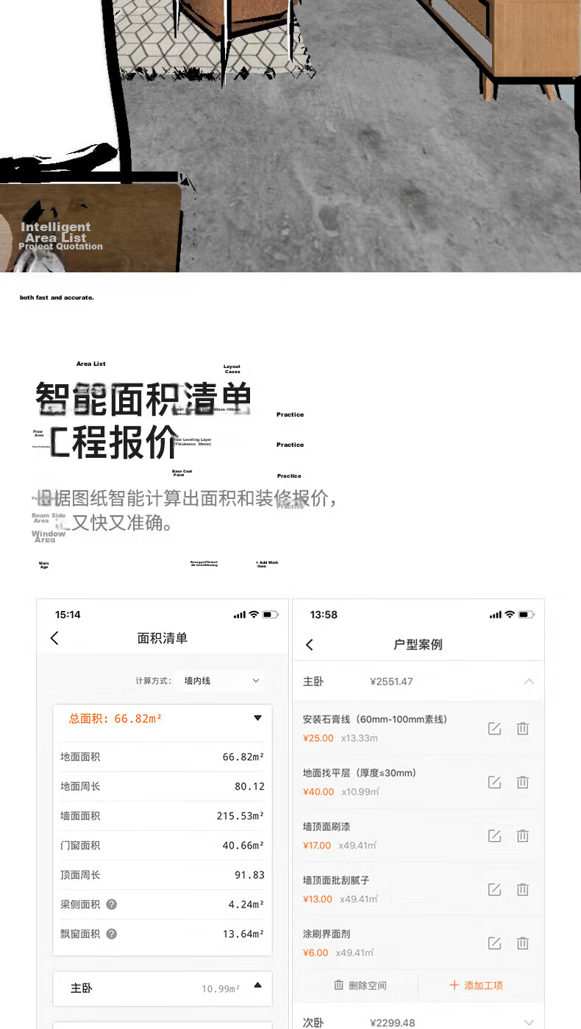This screenshot has width=581, height=1029.
Task: Click the 面积清单 screen title
Action: 163,638
